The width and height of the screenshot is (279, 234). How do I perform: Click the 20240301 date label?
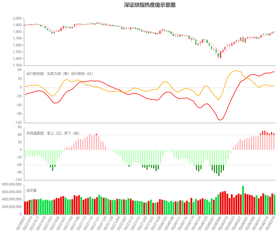click(x=244, y=223)
